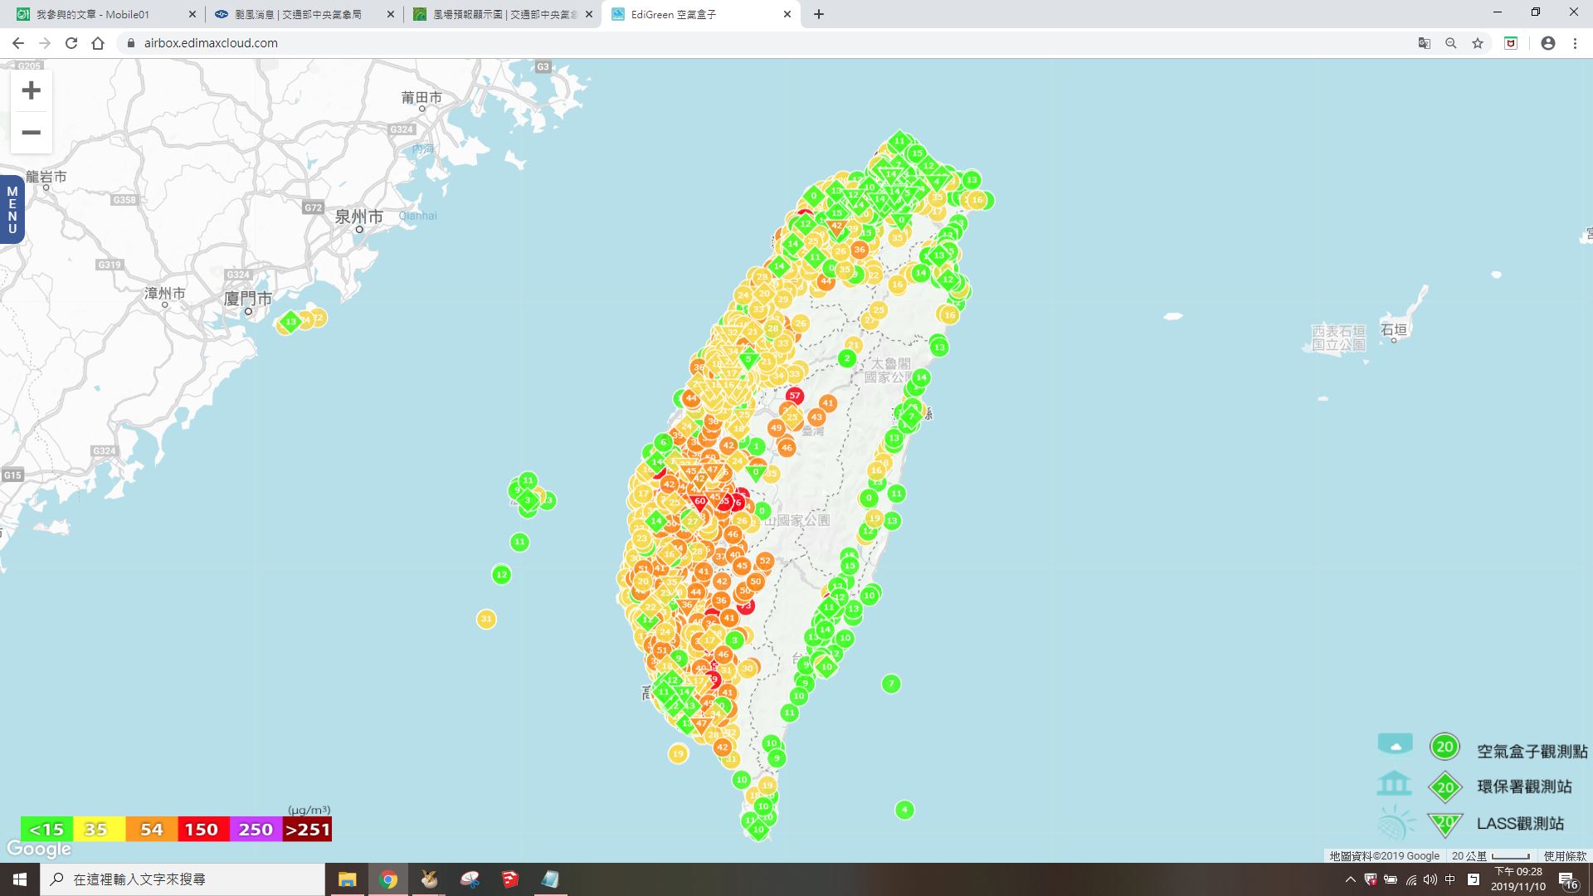The height and width of the screenshot is (896, 1593).
Task: Click the LASS globe logo in legend
Action: pyautogui.click(x=1396, y=823)
